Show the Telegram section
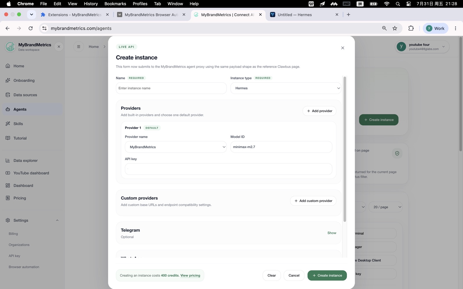This screenshot has width=463, height=289. pyautogui.click(x=332, y=233)
